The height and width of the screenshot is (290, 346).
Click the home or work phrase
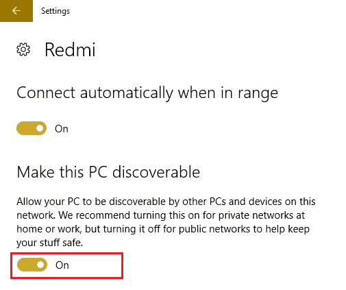49,229
